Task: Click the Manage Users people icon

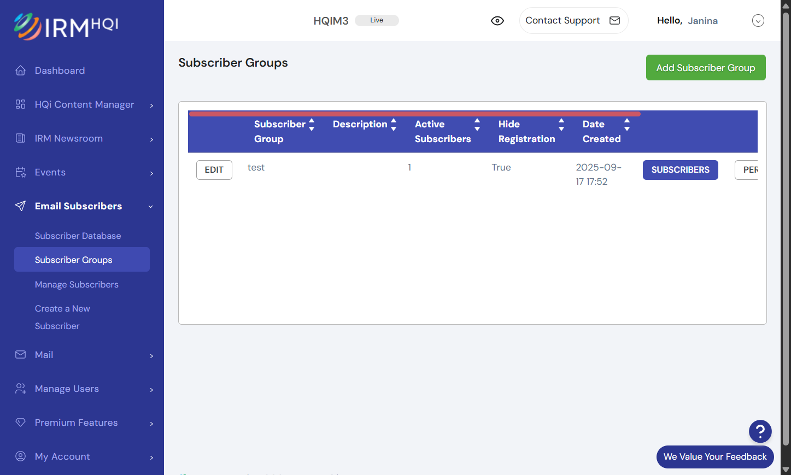Action: click(21, 389)
